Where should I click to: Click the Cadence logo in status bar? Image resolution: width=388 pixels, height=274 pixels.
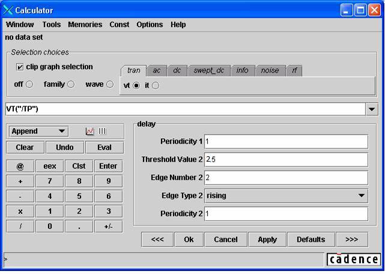tap(354, 259)
